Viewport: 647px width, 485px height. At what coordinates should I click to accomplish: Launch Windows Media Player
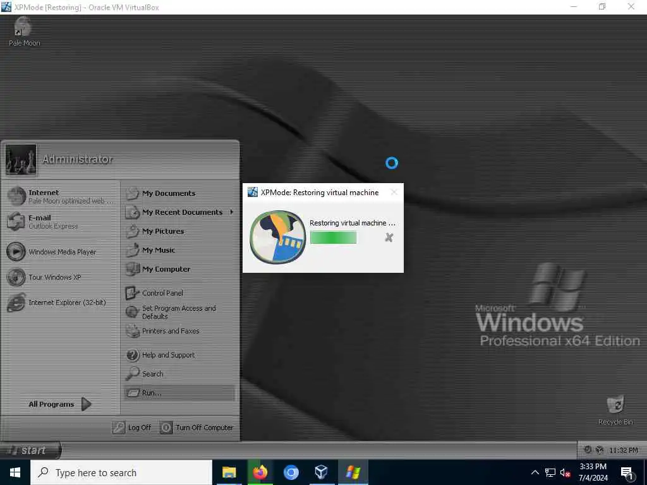[x=61, y=251]
